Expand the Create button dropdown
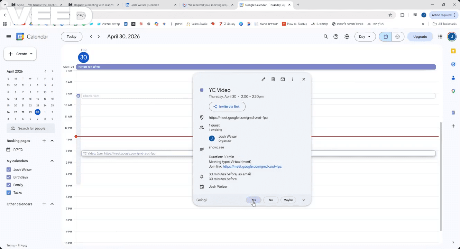 click(x=31, y=54)
